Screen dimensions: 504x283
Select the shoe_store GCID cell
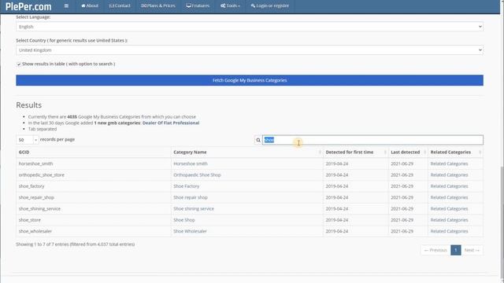click(x=94, y=220)
